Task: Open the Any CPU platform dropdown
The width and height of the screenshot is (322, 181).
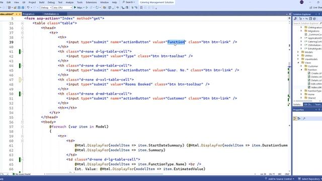Action: pos(62,8)
